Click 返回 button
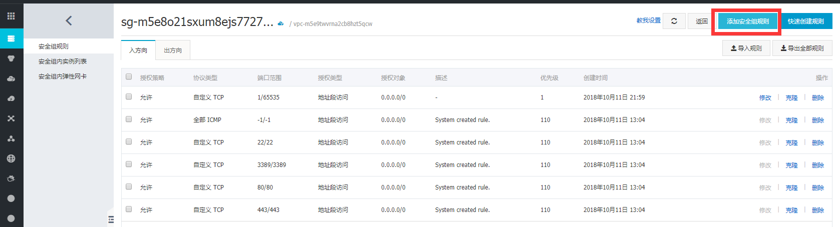 702,21
